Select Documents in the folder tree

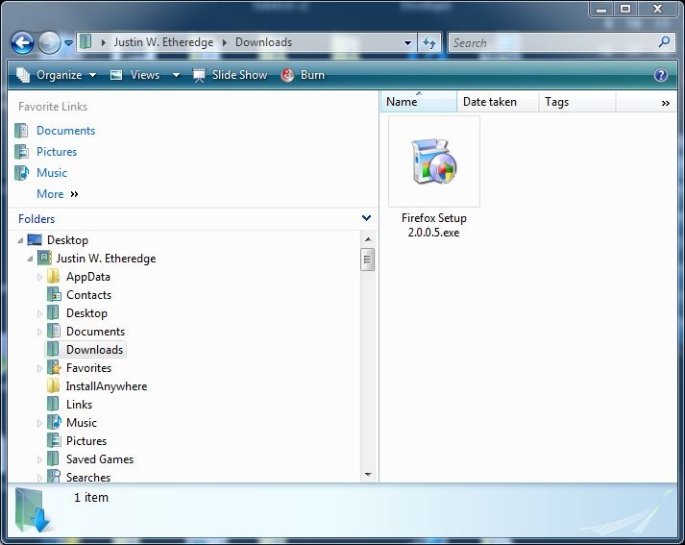96,332
